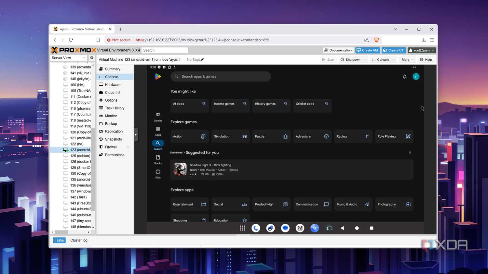This screenshot has height=274, width=488.
Task: Open browser downloads icon
Action: click(423, 40)
